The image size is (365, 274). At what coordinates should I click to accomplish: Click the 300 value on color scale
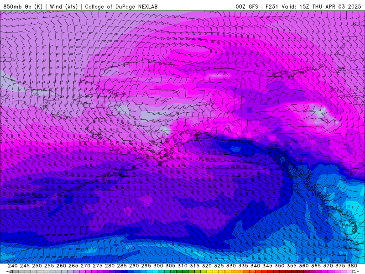tap(158, 266)
